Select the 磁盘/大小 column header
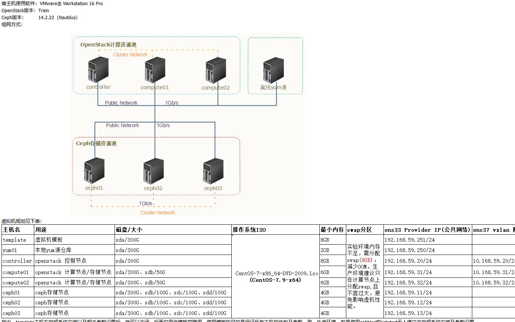The height and width of the screenshot is (322, 515). 173,230
